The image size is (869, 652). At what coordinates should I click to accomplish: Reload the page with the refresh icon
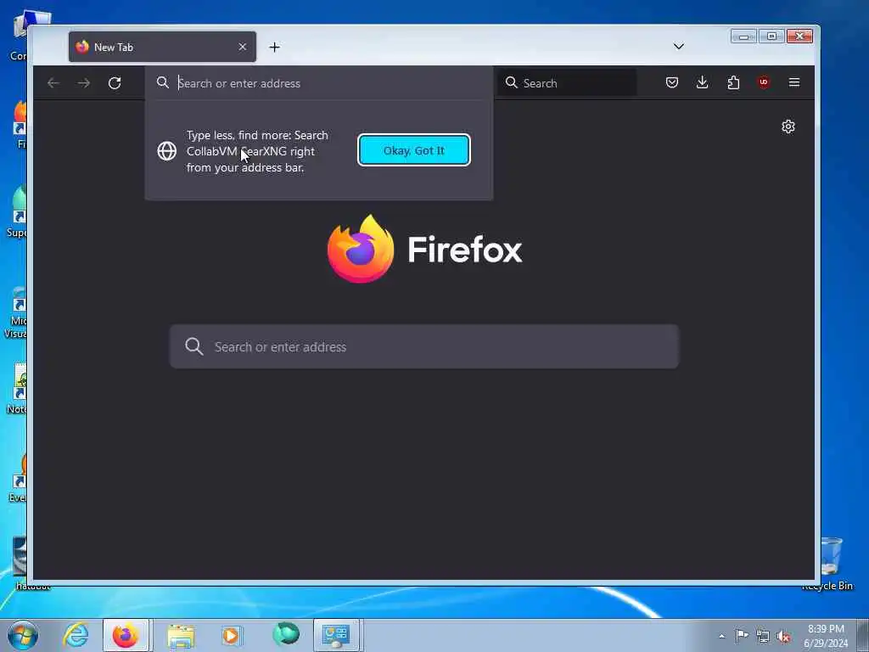click(x=115, y=83)
